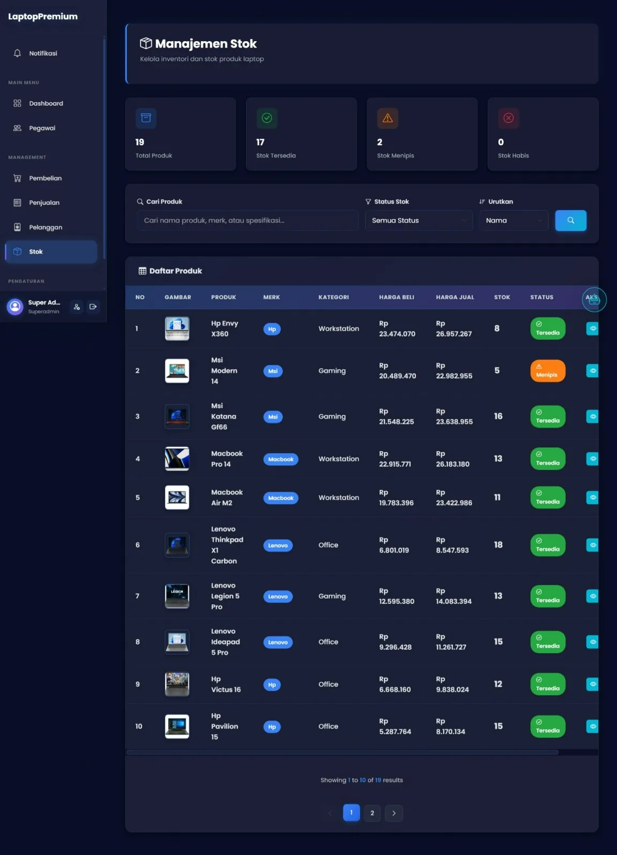Click Hp Envy X360 product thumbnail
617x855 pixels.
(177, 329)
